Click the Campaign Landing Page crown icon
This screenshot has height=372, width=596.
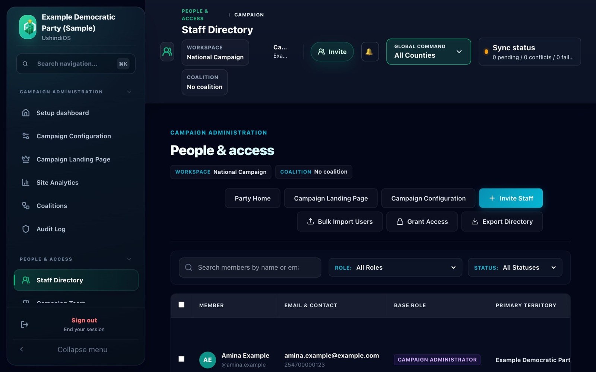[x=26, y=159]
